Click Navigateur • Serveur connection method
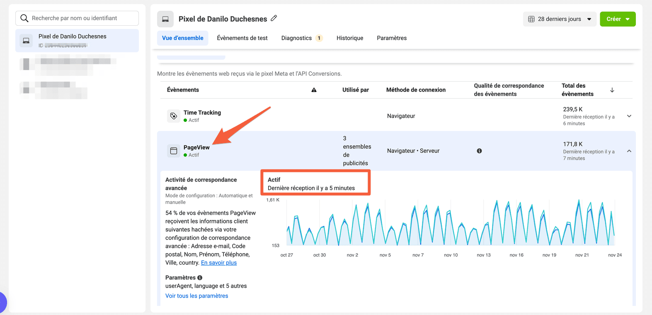Screen dimensions: 652x315 [x=413, y=151]
